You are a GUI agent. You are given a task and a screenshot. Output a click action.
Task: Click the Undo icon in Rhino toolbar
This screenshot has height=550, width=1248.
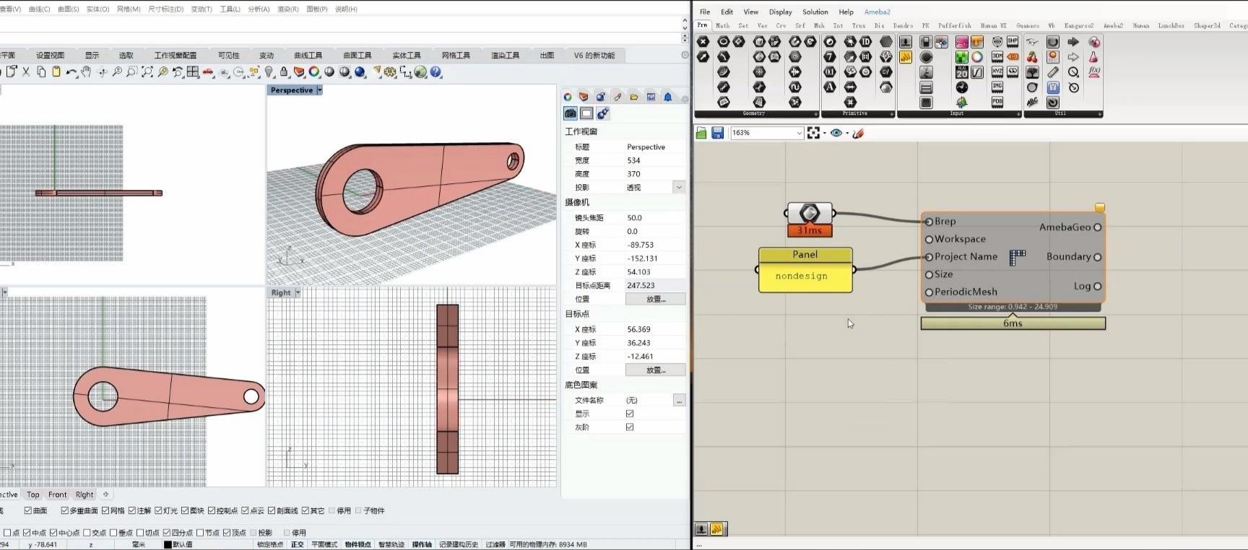coord(70,72)
